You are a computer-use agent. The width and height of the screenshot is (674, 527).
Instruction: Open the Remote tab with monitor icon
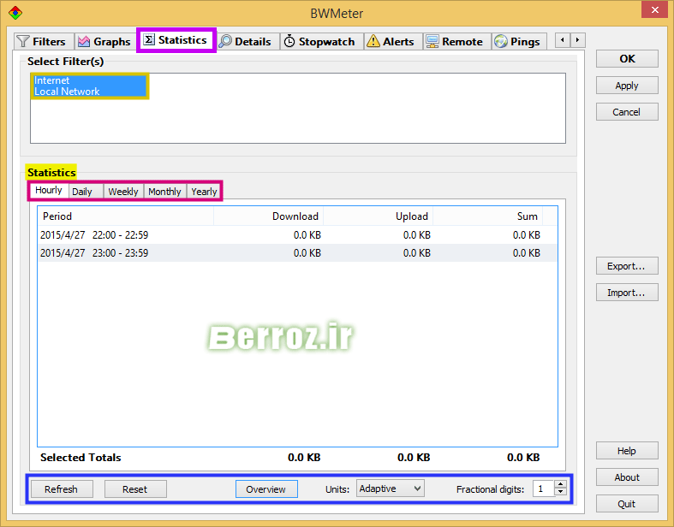coord(455,41)
